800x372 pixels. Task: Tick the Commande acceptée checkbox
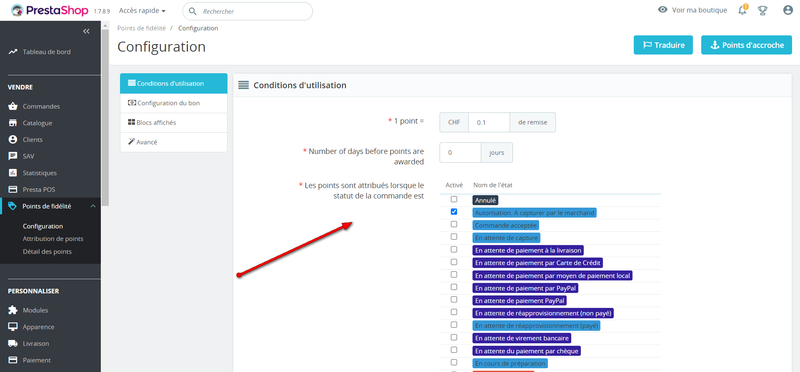click(454, 224)
